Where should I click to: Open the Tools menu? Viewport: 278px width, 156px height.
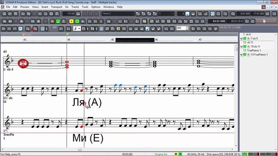pos(85,7)
